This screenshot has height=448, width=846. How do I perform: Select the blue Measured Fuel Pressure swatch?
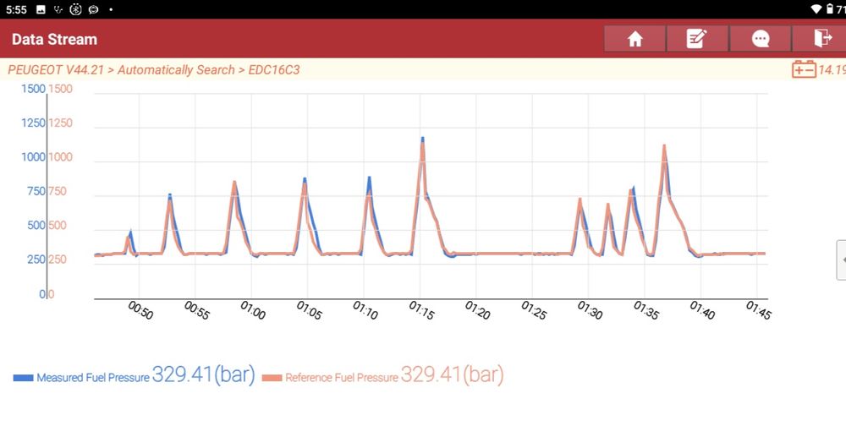point(23,378)
